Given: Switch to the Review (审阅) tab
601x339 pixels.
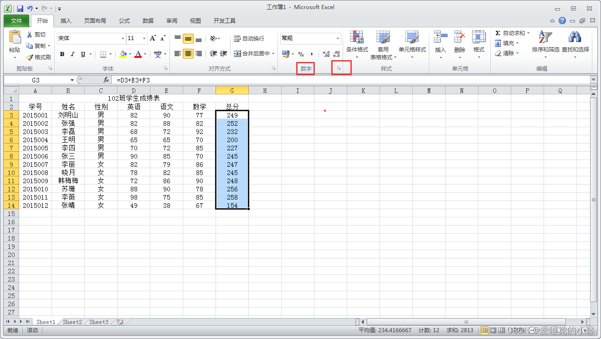Looking at the screenshot, I should (x=172, y=21).
